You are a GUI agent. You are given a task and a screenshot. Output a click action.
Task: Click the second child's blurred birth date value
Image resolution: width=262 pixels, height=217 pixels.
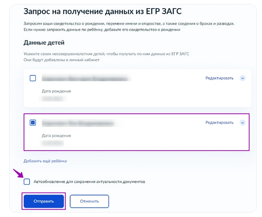pyautogui.click(x=53, y=143)
